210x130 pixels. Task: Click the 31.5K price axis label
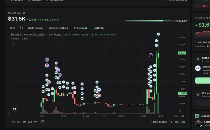(x=182, y=53)
